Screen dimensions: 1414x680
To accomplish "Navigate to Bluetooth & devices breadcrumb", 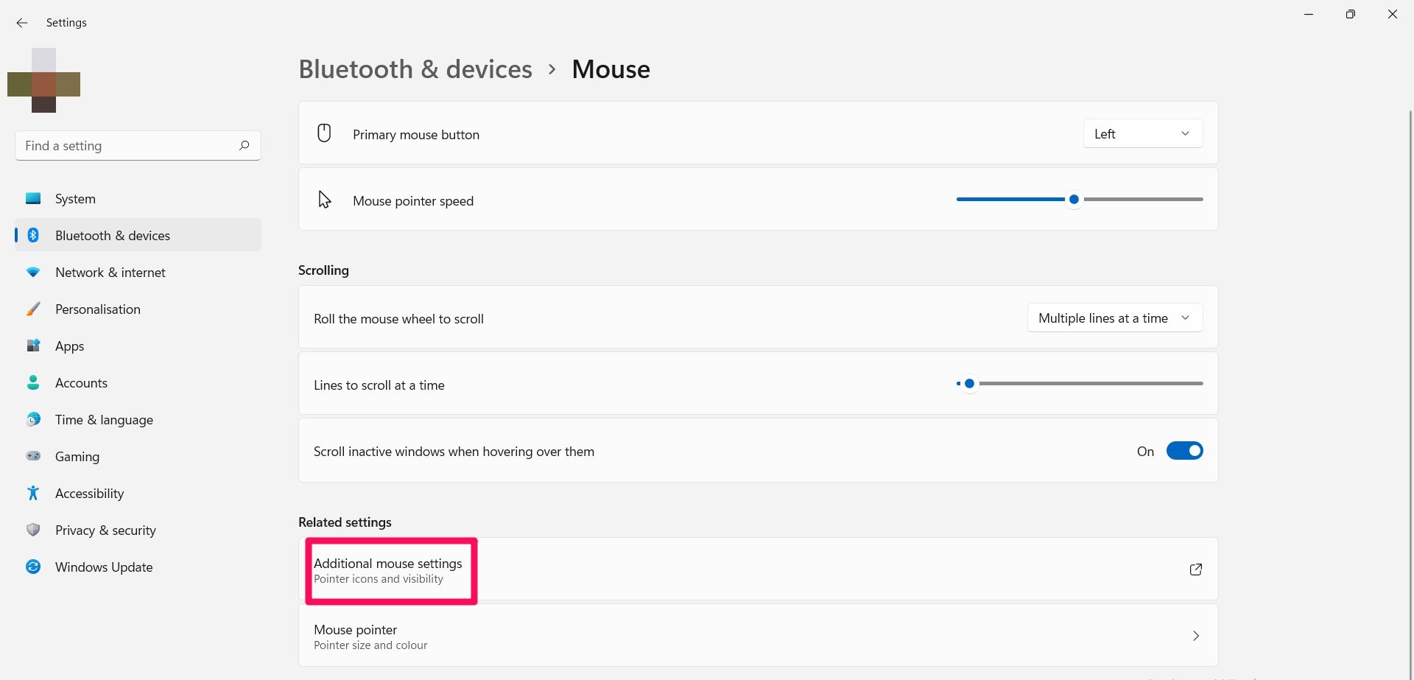I will tap(415, 69).
